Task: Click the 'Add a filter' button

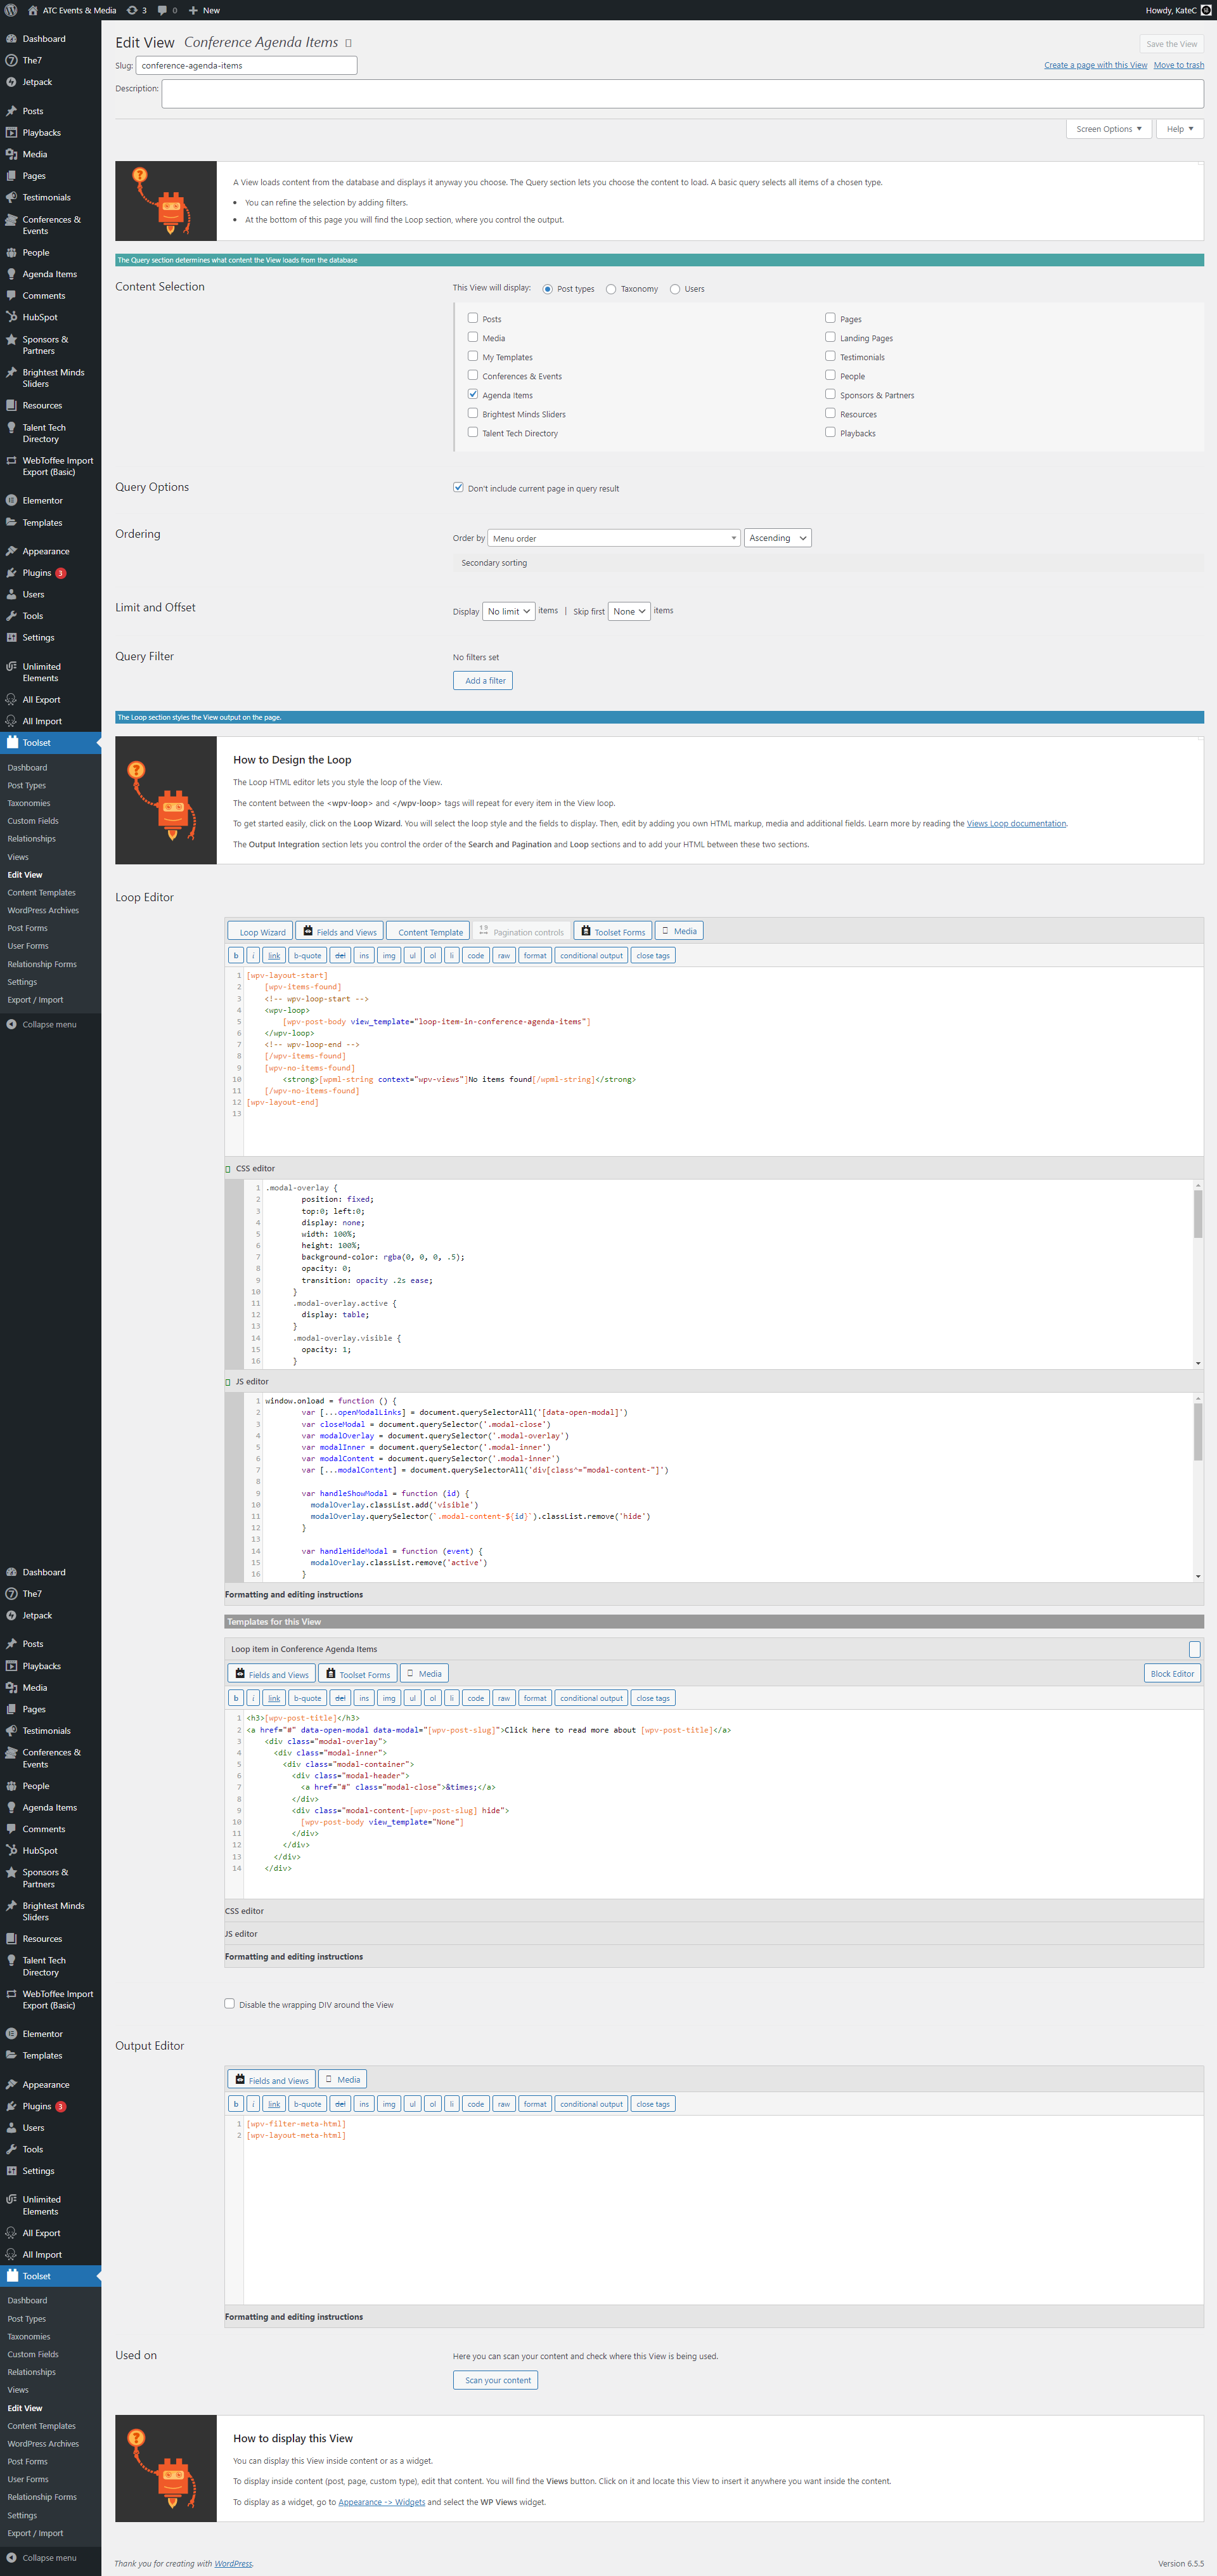Action: pyautogui.click(x=482, y=680)
